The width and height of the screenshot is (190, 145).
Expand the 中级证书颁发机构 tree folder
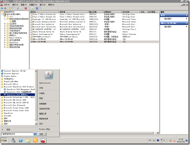5,26
